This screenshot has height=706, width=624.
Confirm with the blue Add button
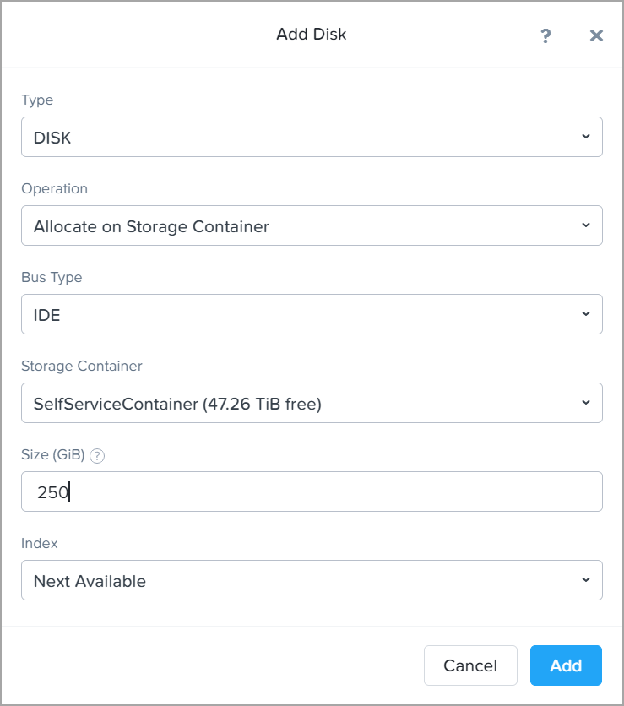(566, 665)
